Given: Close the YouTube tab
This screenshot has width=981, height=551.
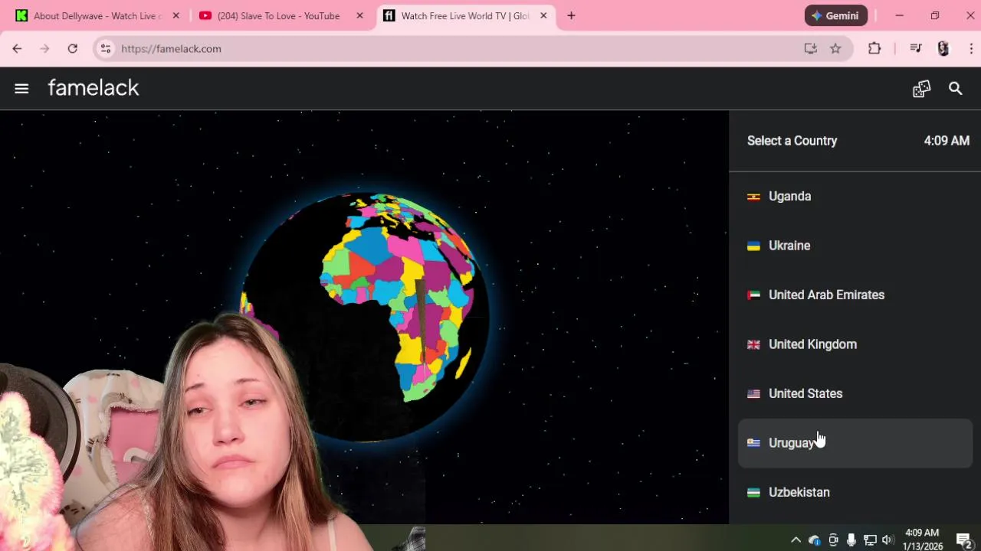Looking at the screenshot, I should click(x=359, y=15).
